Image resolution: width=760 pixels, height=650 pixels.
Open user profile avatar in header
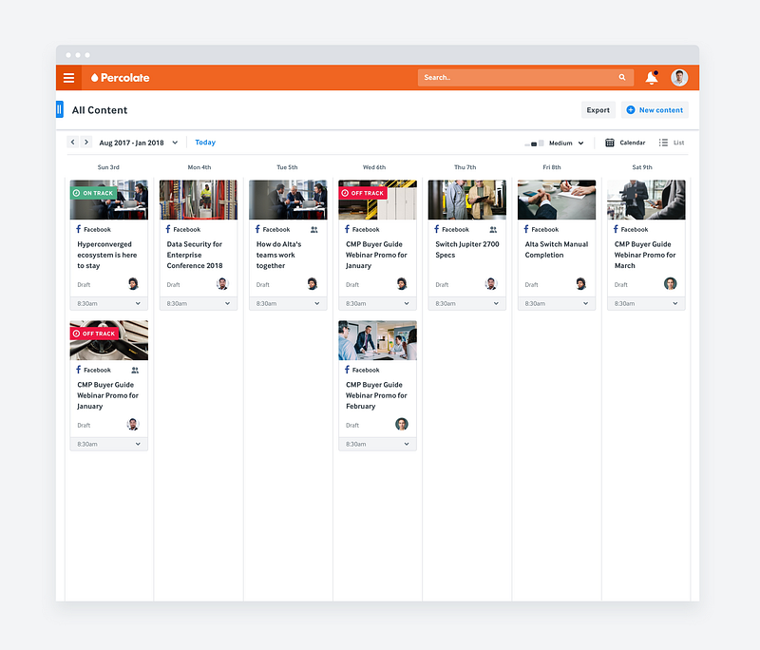(x=679, y=78)
